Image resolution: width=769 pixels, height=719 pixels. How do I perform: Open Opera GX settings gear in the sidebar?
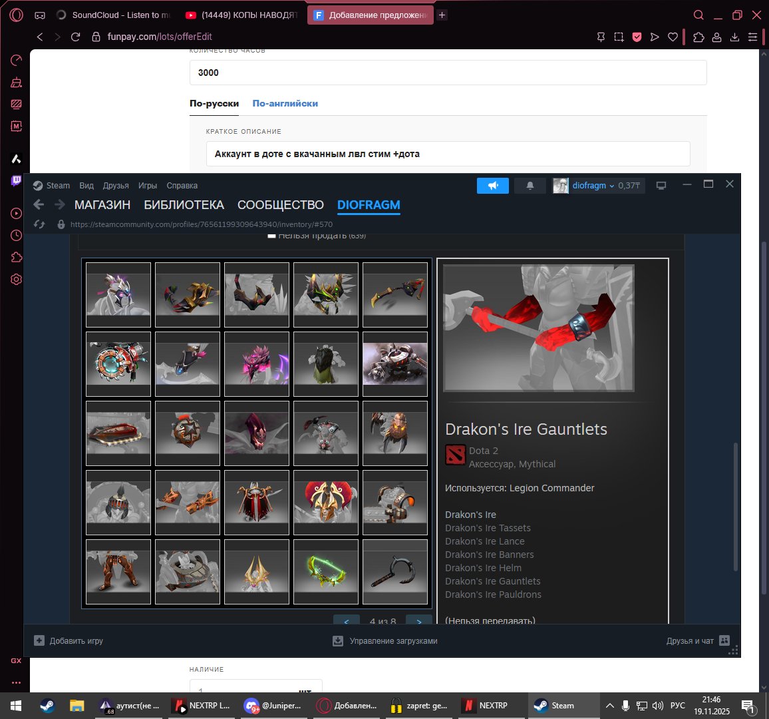[x=16, y=279]
